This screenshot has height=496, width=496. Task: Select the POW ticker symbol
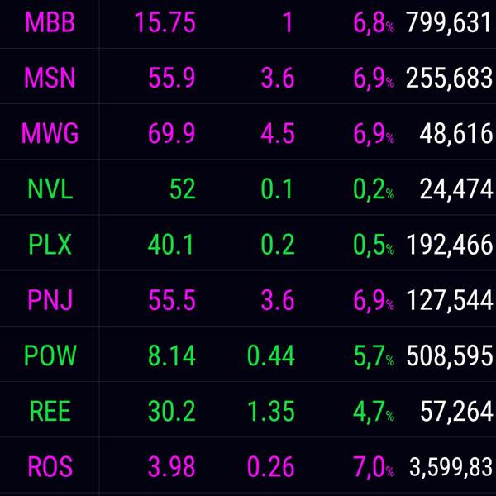click(50, 355)
